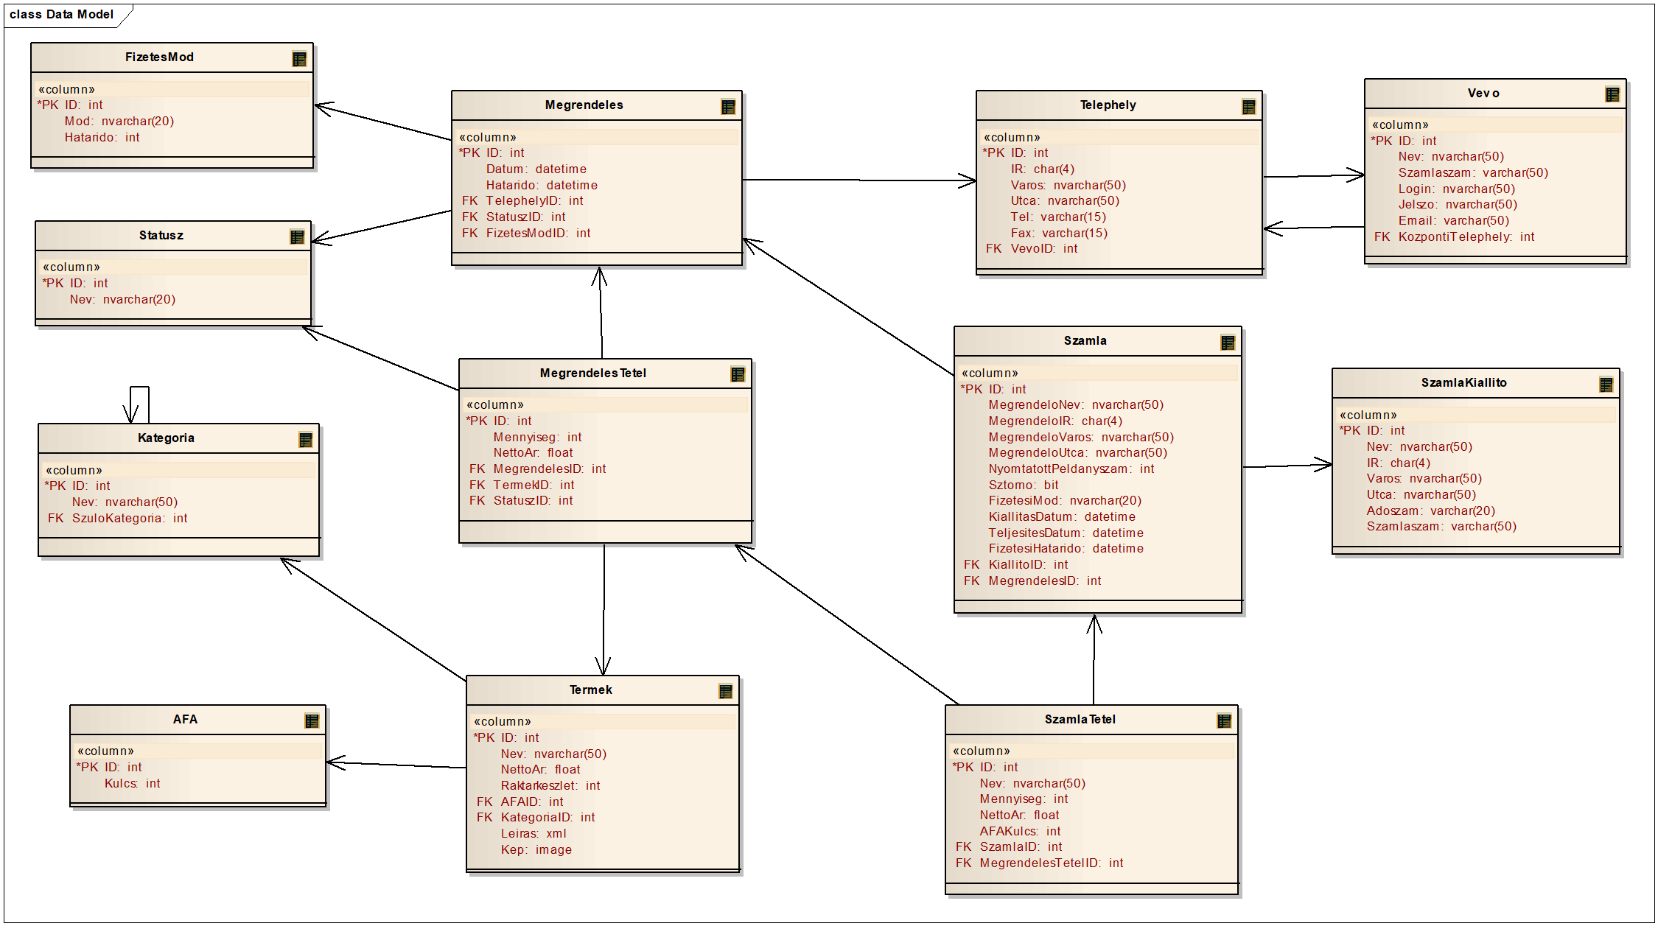This screenshot has width=1658, height=926.
Task: Select the FizetesMod table title
Action: [159, 57]
